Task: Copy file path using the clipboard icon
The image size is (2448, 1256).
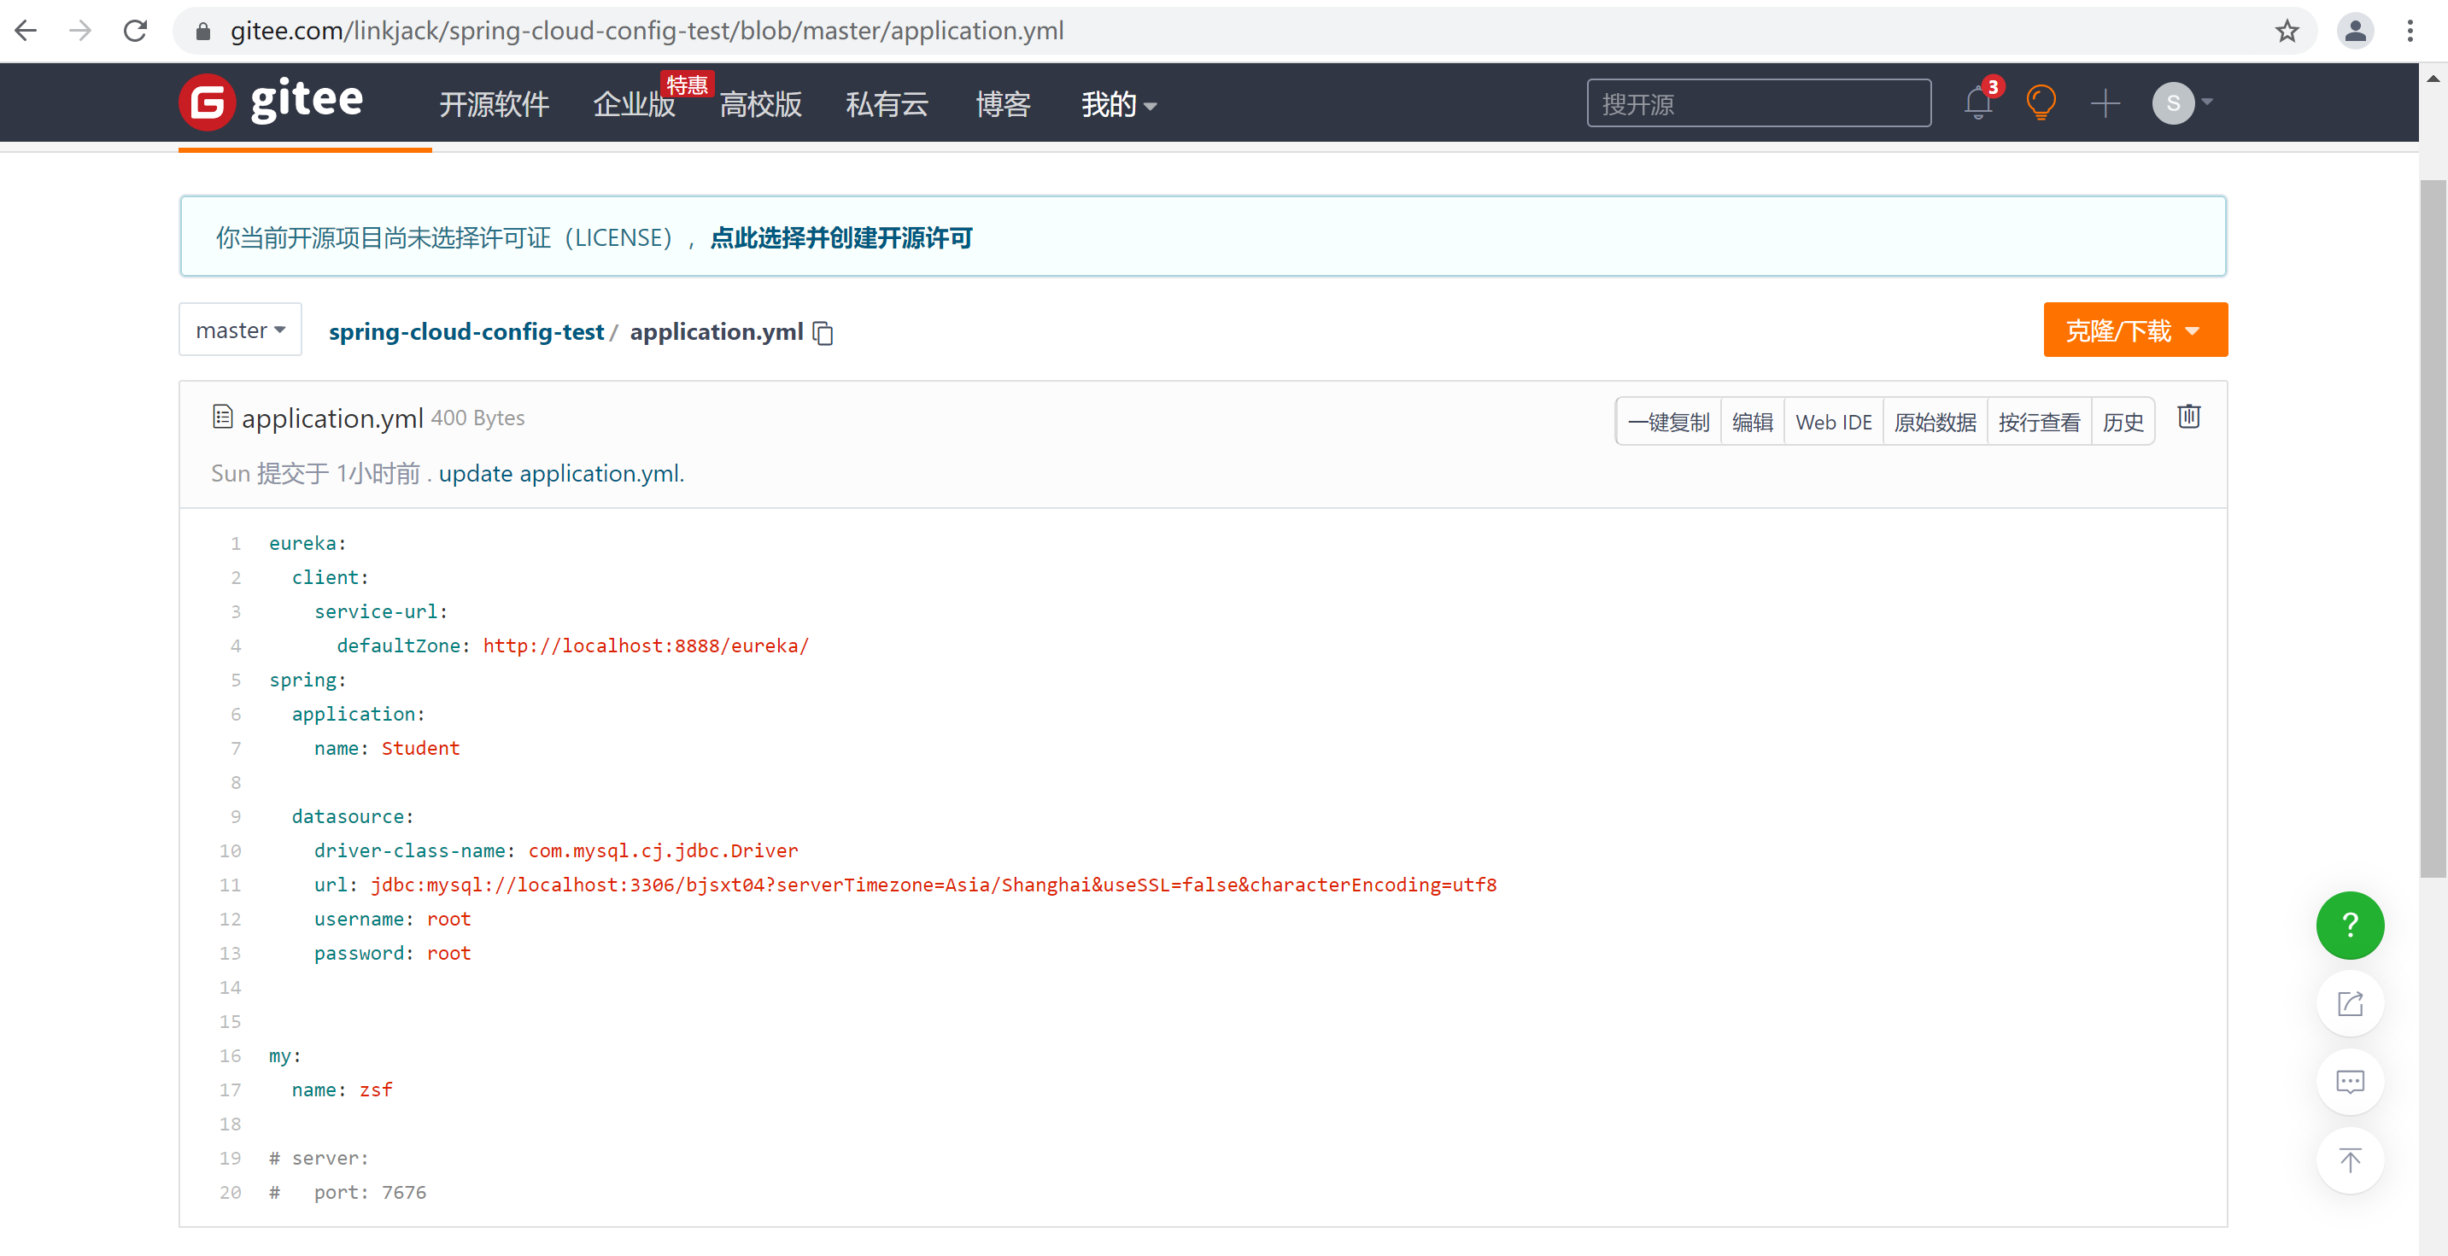Action: [823, 332]
